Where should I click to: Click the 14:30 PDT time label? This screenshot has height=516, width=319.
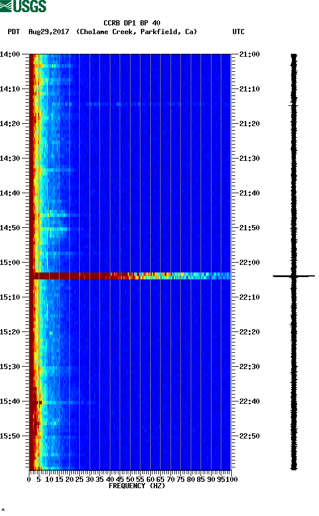pyautogui.click(x=10, y=159)
